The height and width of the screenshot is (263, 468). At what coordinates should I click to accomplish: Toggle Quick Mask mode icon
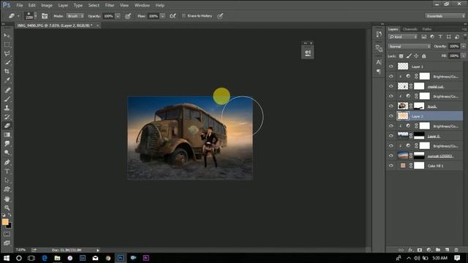[7, 235]
